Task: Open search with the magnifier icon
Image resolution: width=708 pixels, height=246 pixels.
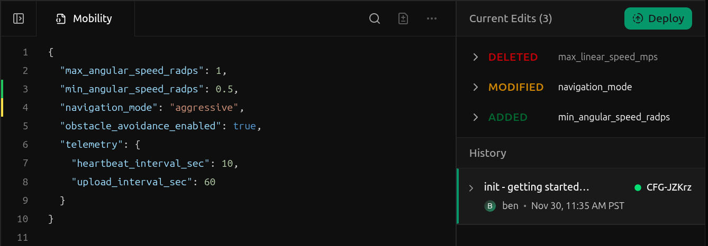Action: (375, 18)
